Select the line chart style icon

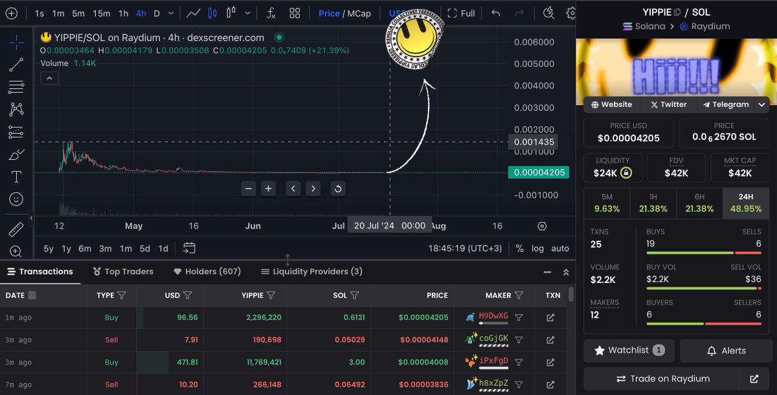pyautogui.click(x=193, y=13)
